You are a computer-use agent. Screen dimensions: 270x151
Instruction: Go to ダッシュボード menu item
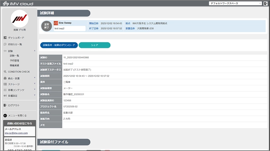tap(16, 38)
